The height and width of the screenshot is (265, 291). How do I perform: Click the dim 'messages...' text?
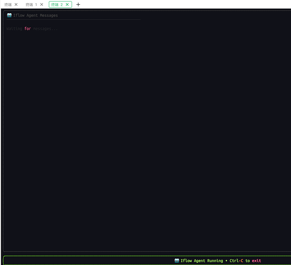pyautogui.click(x=45, y=29)
